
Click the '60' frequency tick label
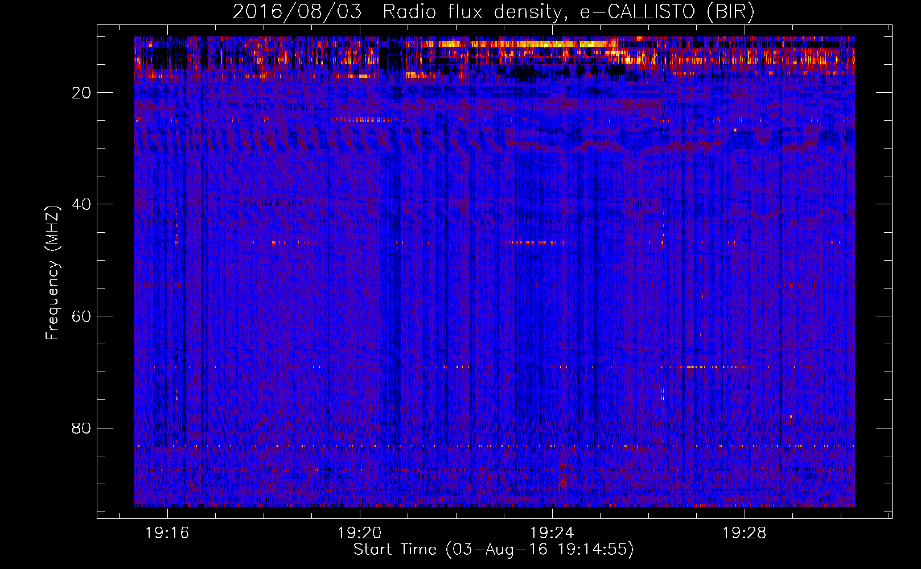pyautogui.click(x=82, y=316)
